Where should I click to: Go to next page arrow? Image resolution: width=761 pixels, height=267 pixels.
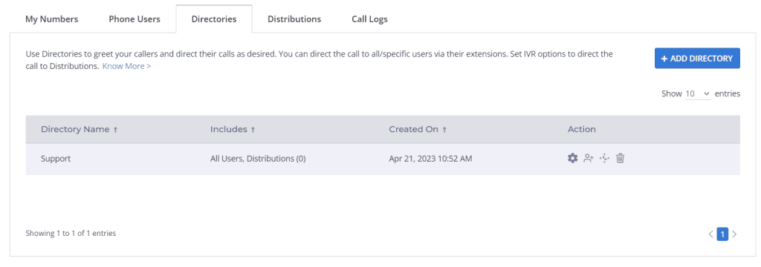[734, 234]
